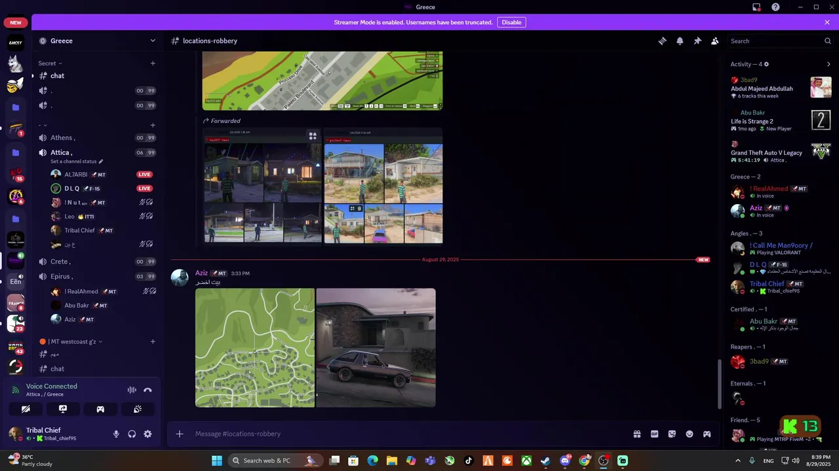
Task: Set a channel status link
Action: click(x=77, y=162)
